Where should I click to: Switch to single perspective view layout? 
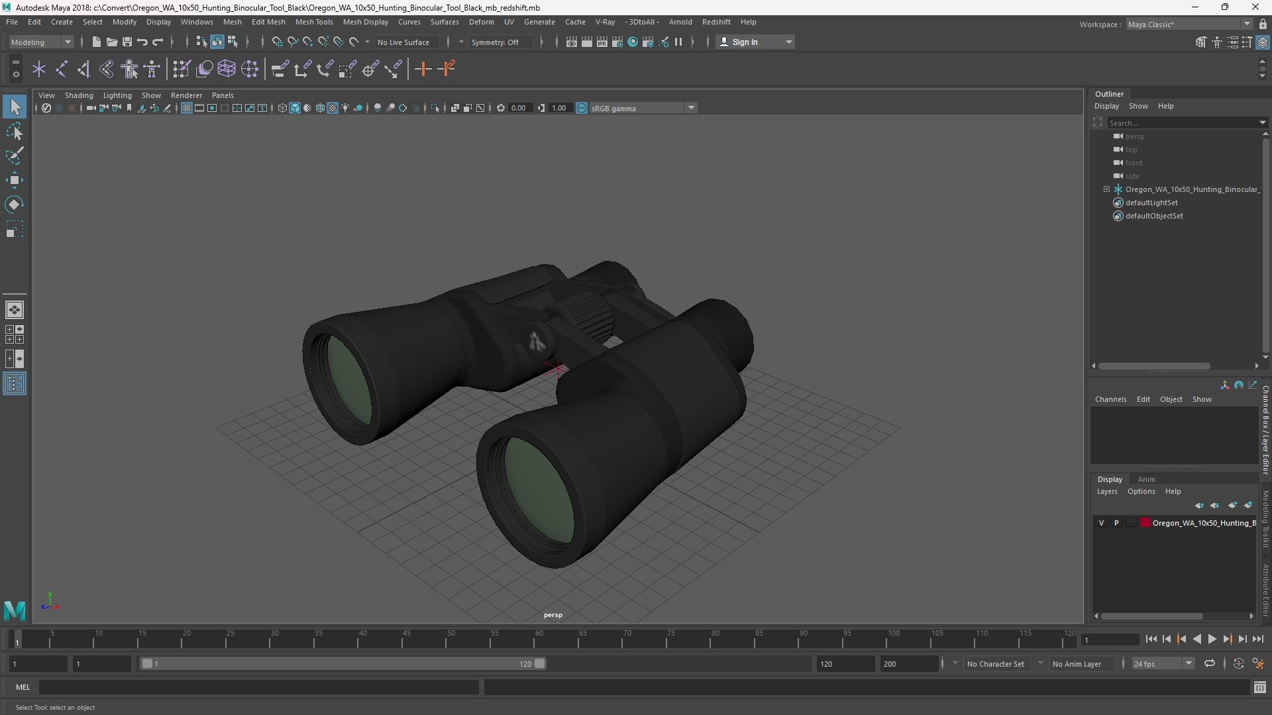(x=15, y=309)
